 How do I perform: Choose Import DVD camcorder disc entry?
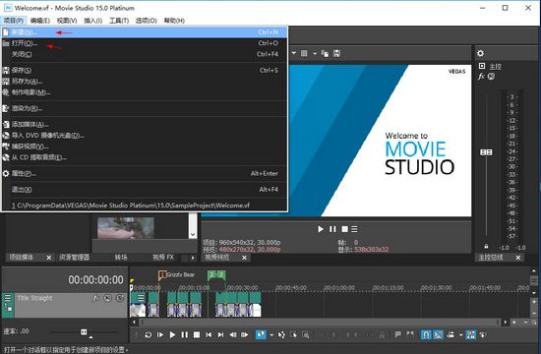145,136
